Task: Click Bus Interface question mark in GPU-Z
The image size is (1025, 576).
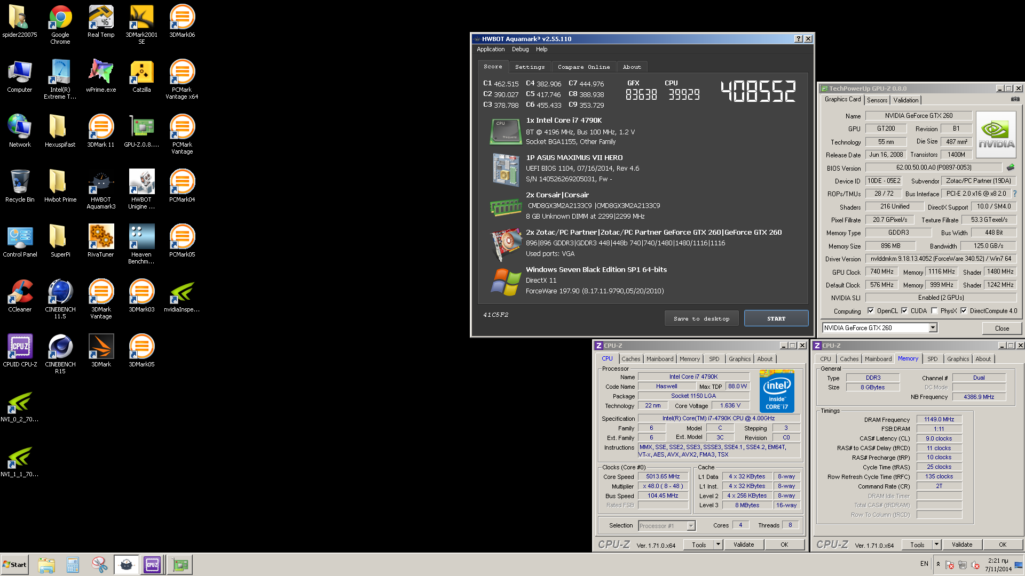Action: [x=1014, y=194]
